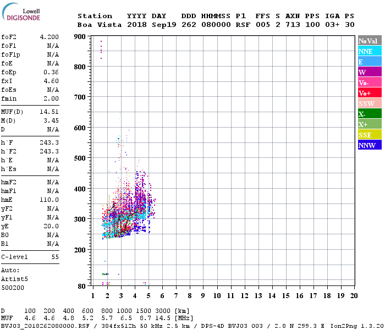385x330 pixels.
Task: Click the Lowell Digisonde logo
Action: point(21,12)
